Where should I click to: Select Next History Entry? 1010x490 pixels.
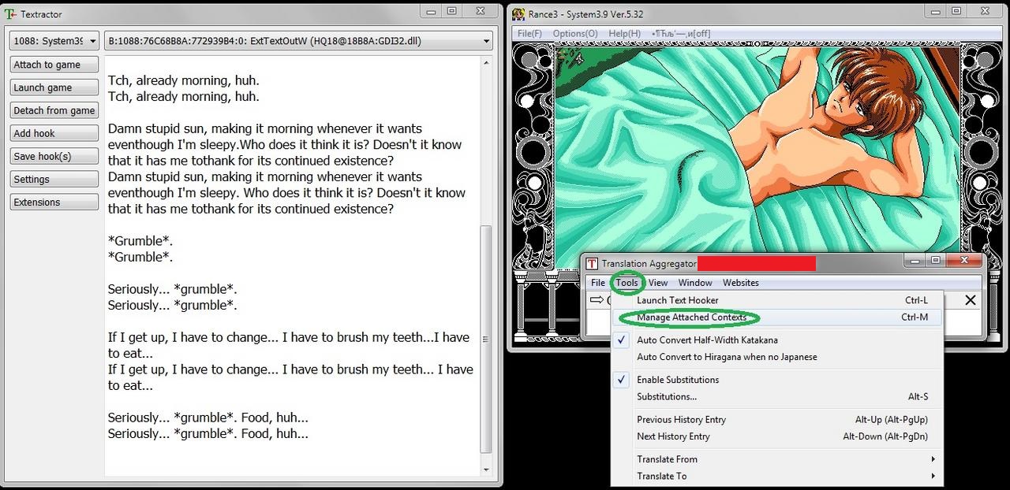tap(777, 436)
